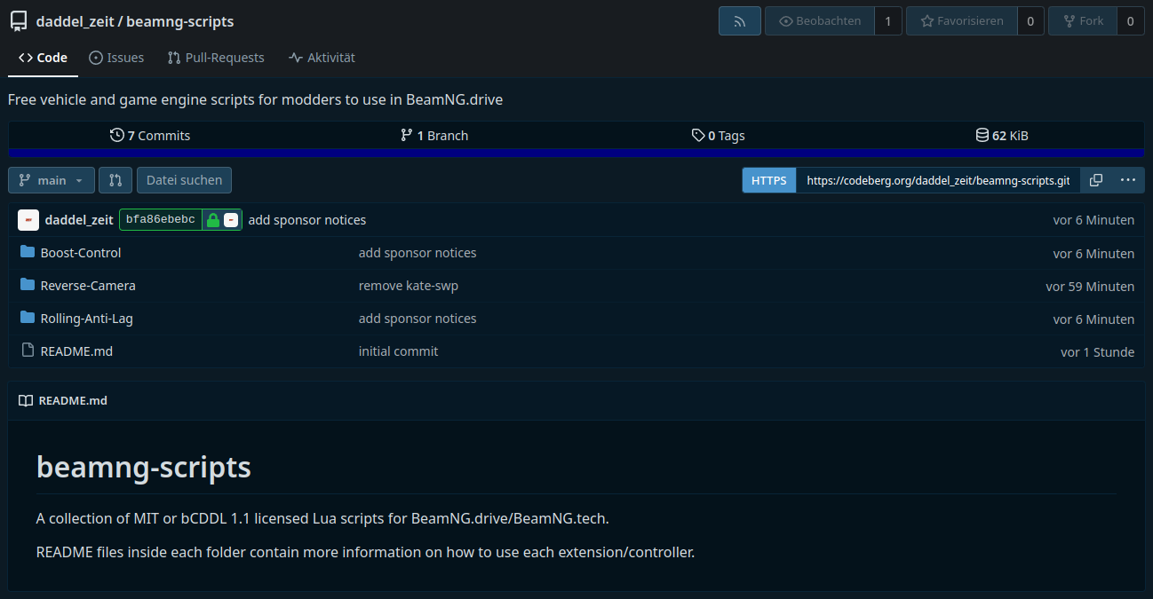1153x599 pixels.
Task: Click the Favorisieren star button
Action: pyautogui.click(x=960, y=20)
